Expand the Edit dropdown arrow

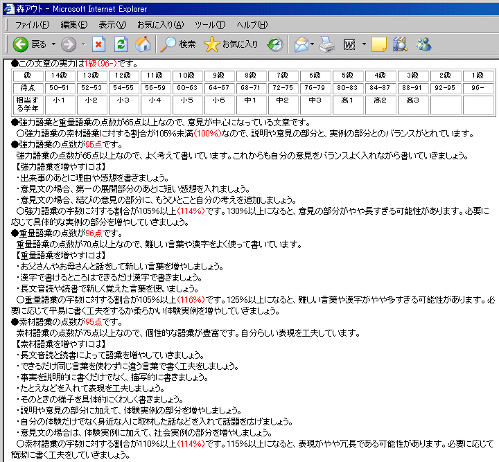click(364, 44)
